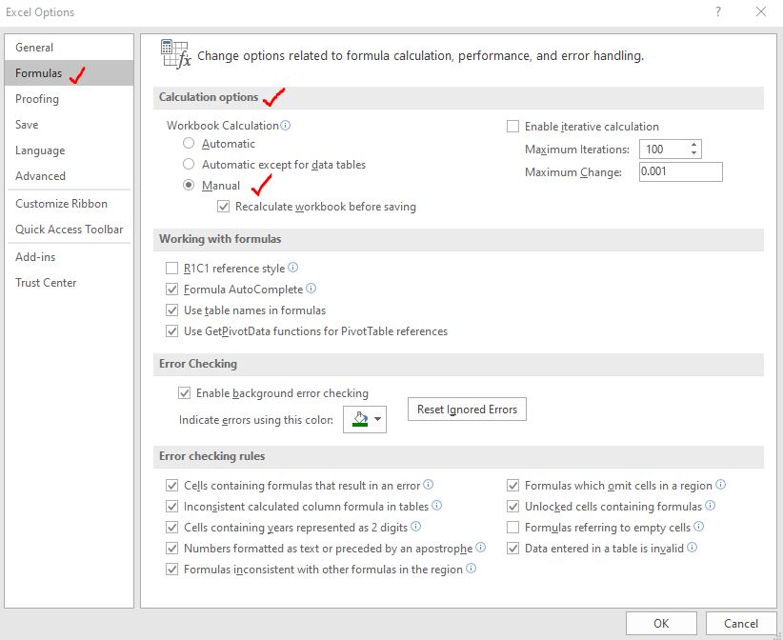This screenshot has width=783, height=640.
Task: Toggle Recalculate workbook before saving
Action: (x=223, y=206)
